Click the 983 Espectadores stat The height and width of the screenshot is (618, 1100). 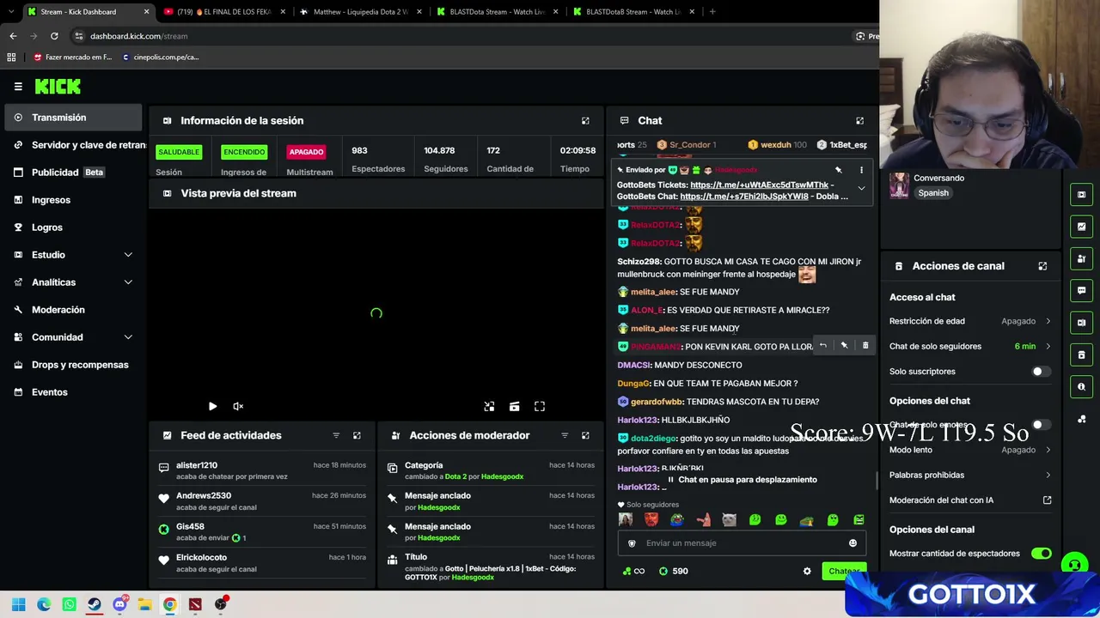pos(378,160)
